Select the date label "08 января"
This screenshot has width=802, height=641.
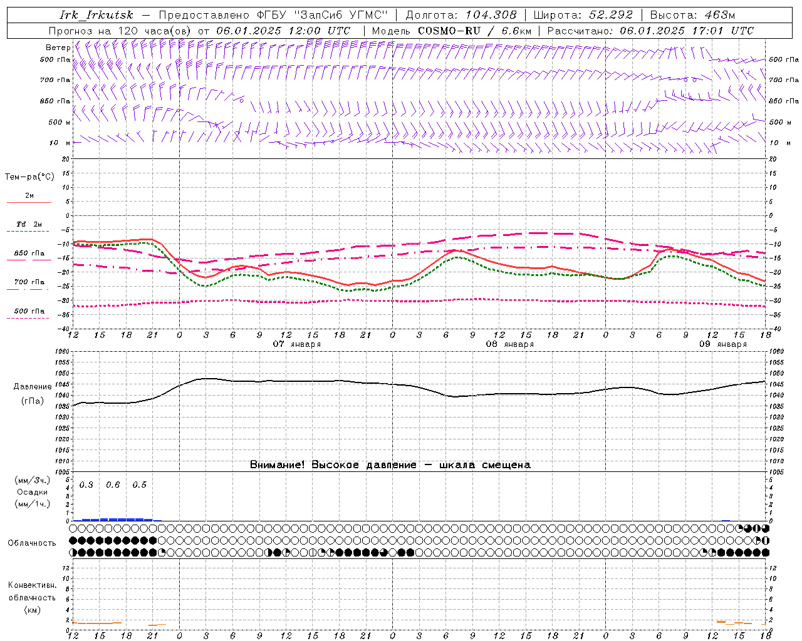click(510, 344)
